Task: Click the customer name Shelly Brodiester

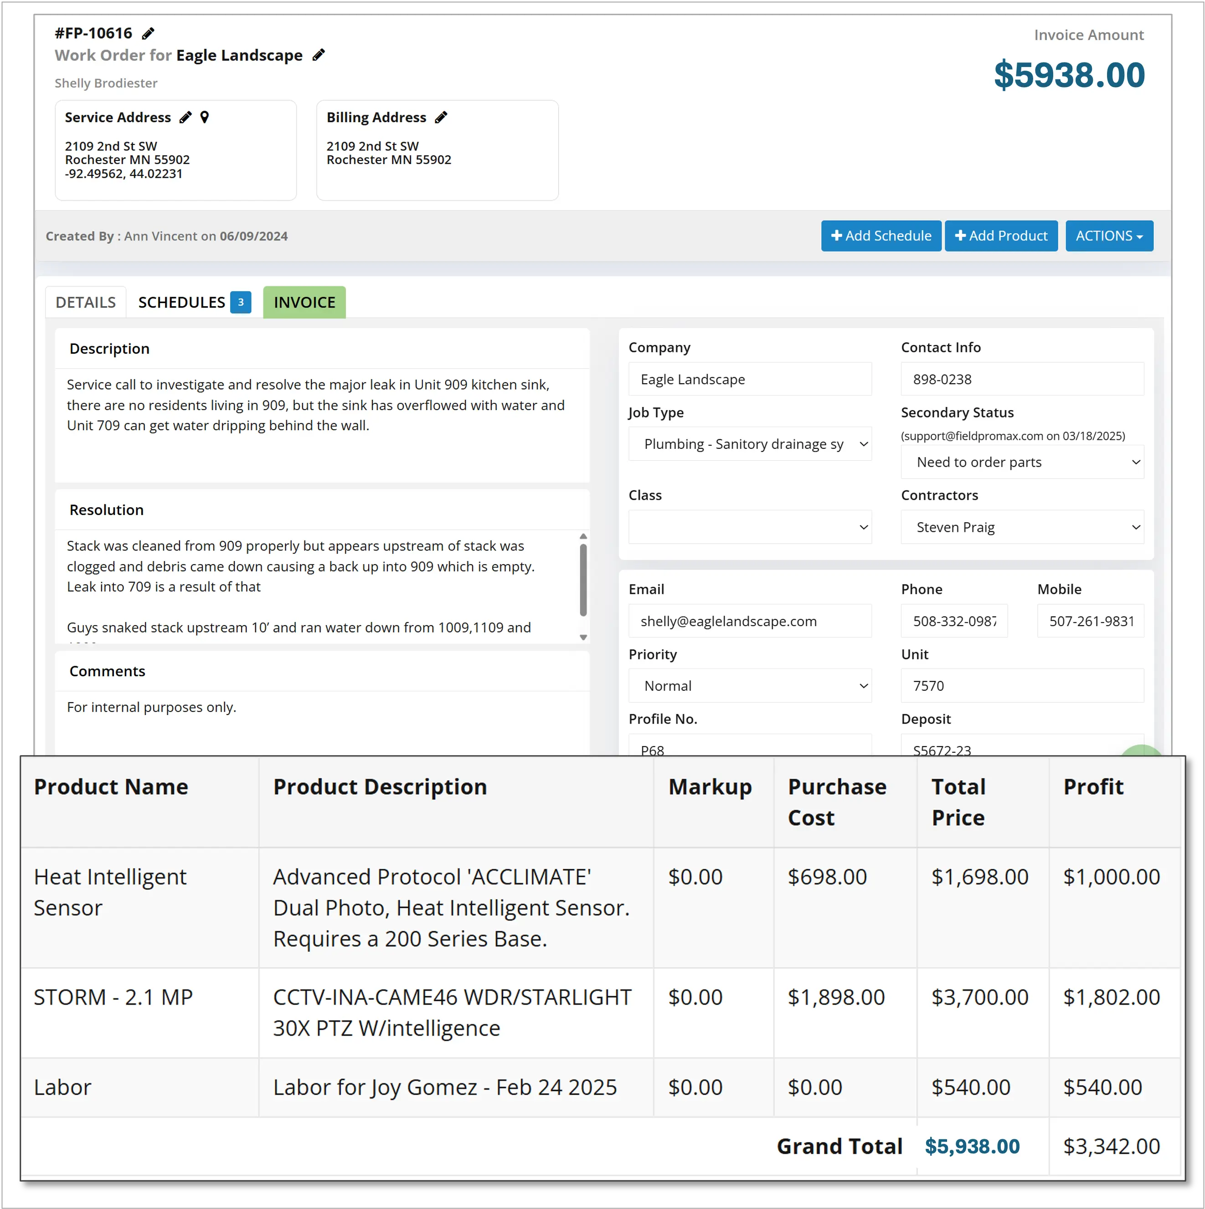Action: [x=106, y=83]
